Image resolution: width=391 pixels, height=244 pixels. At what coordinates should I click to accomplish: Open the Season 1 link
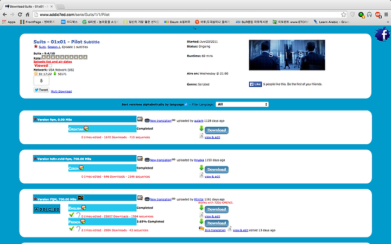pyautogui.click(x=54, y=47)
